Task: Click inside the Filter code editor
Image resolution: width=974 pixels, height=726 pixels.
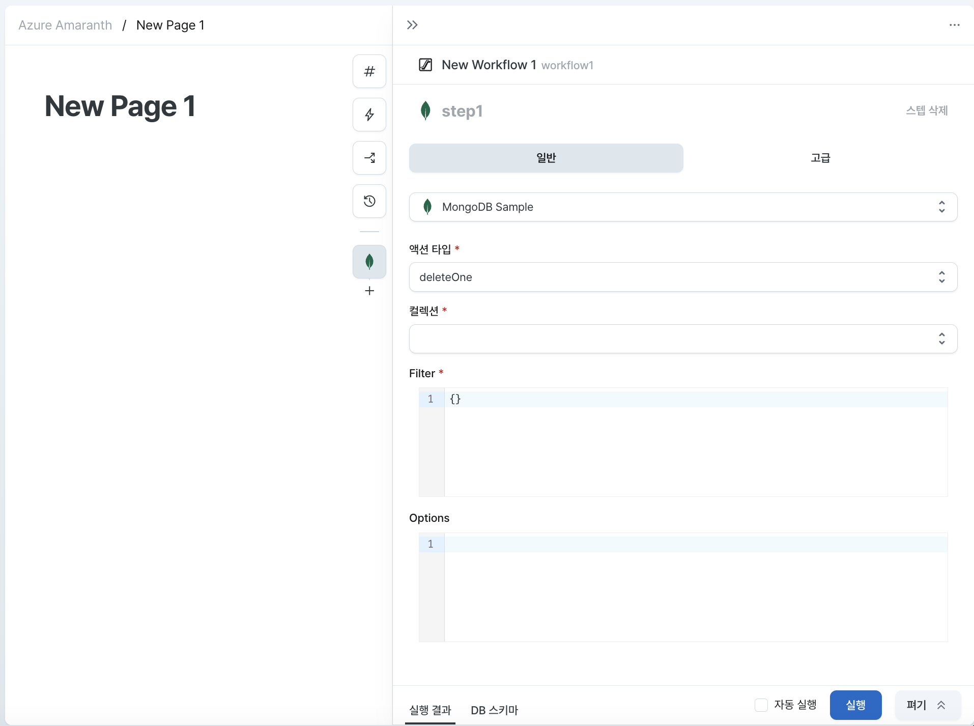Action: [683, 442]
